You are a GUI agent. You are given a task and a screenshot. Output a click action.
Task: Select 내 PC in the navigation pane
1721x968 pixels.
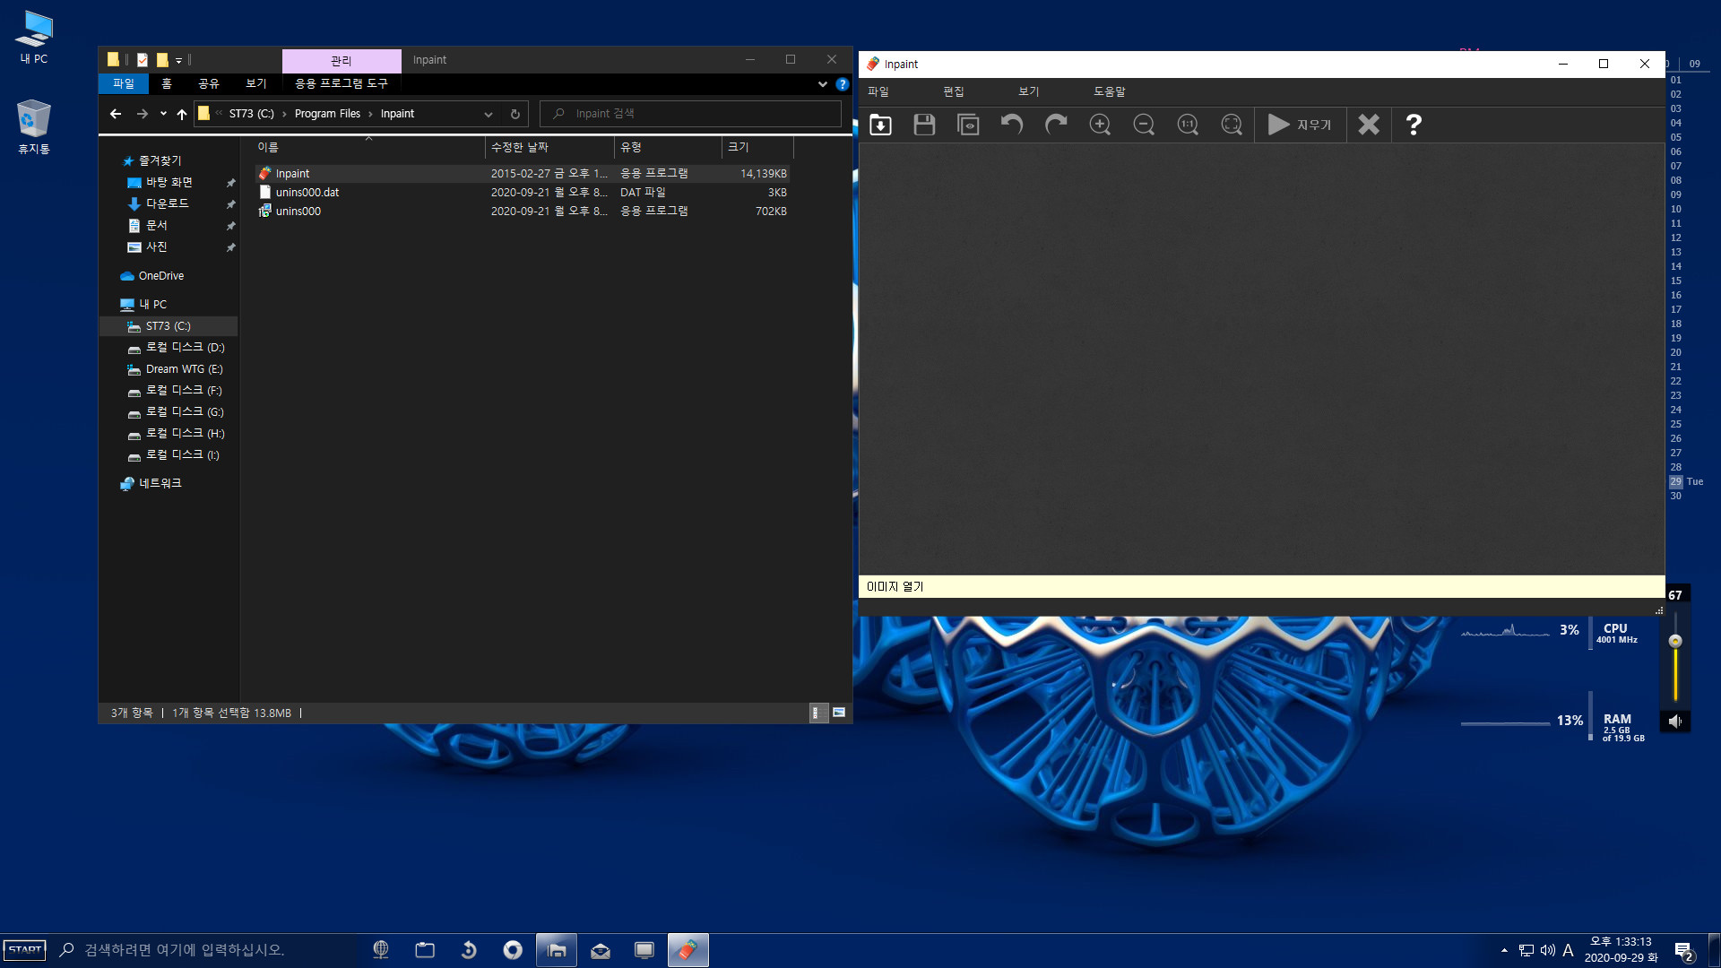point(152,305)
